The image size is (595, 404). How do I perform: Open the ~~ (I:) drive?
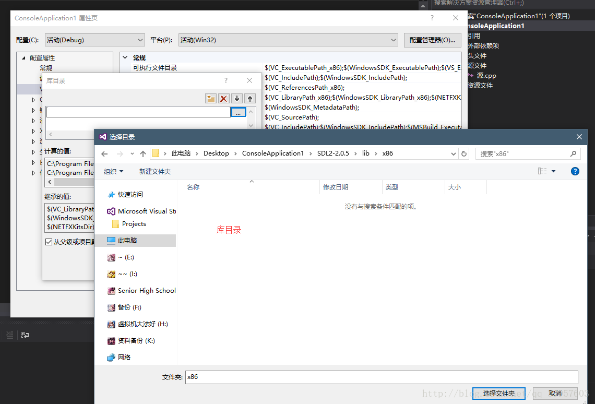[x=122, y=274]
